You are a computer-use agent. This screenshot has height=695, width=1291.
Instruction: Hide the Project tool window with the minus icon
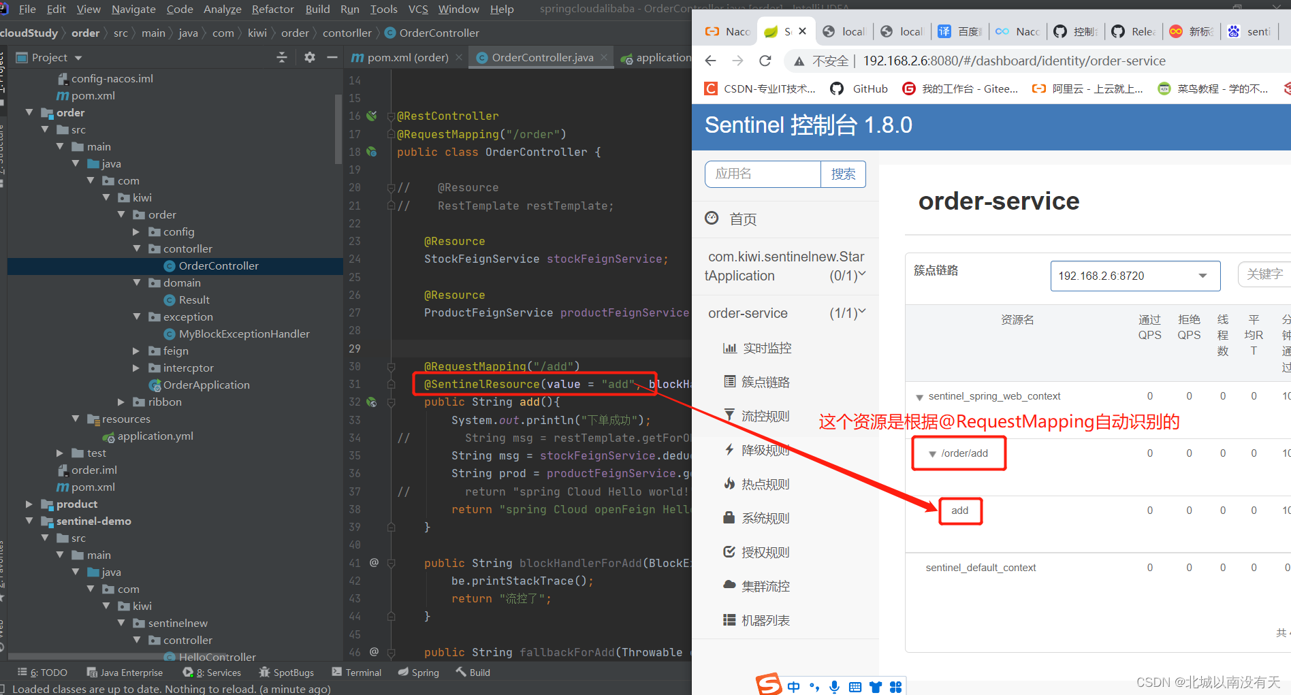[x=332, y=57]
